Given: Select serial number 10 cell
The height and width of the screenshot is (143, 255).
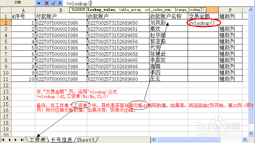Looking at the screenshot, I should 23,79.
